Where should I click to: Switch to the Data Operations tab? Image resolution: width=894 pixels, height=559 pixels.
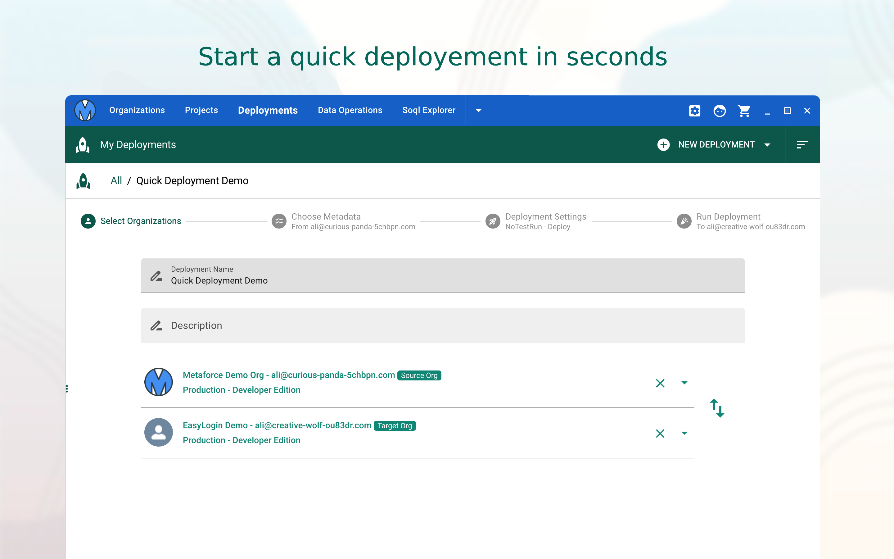click(x=350, y=110)
